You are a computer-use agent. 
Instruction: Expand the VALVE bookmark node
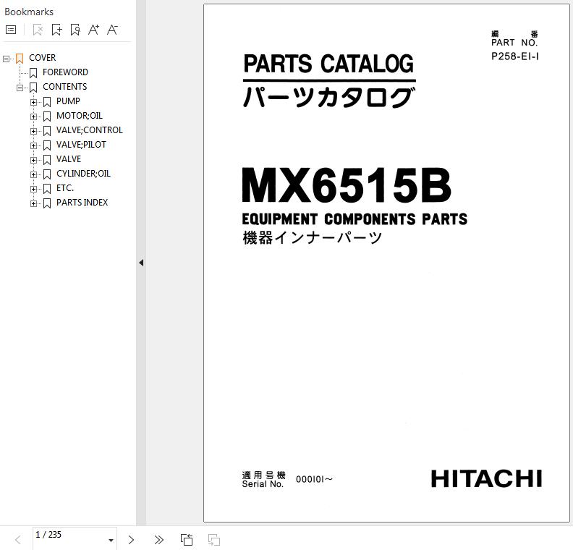click(x=33, y=160)
